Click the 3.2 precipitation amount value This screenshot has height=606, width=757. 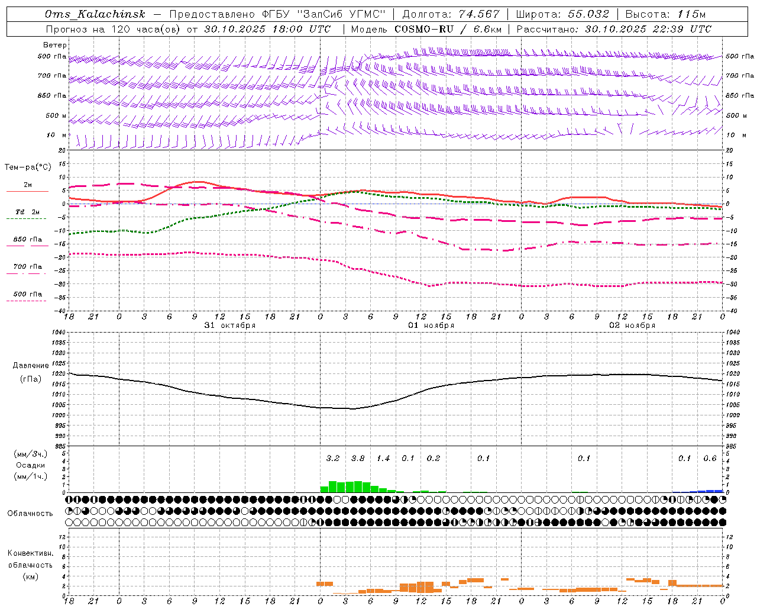pyautogui.click(x=333, y=459)
